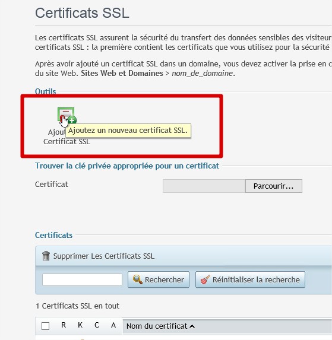Tick the select-all checkbox in the table header
The image size is (332, 340).
[45, 326]
